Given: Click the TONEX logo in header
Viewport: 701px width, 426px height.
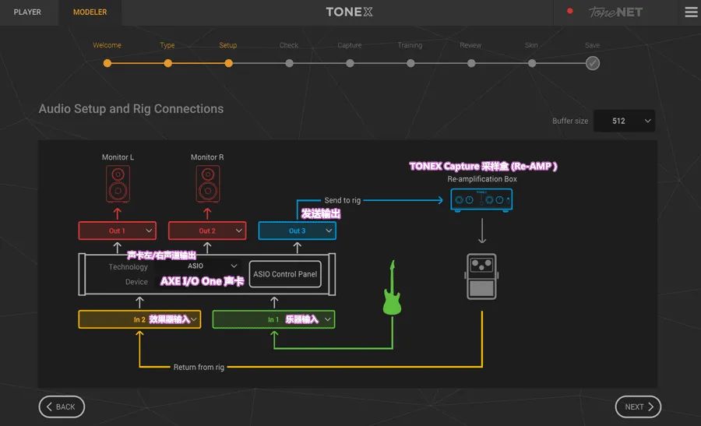Looking at the screenshot, I should (x=349, y=12).
